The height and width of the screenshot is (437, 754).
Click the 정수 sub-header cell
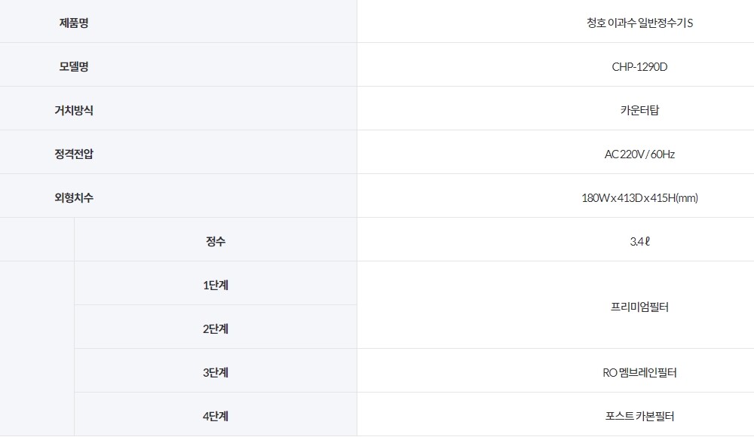tap(216, 242)
